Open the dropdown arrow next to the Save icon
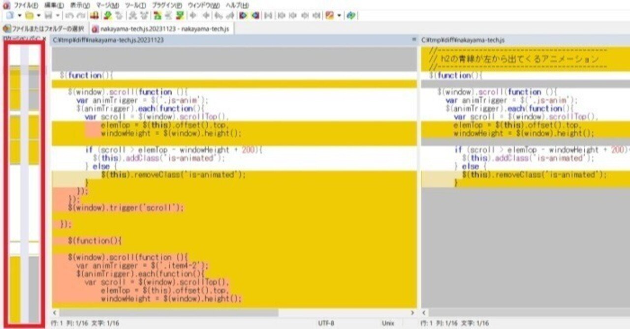Viewport: 630px width, 329px height. pyautogui.click(x=58, y=16)
